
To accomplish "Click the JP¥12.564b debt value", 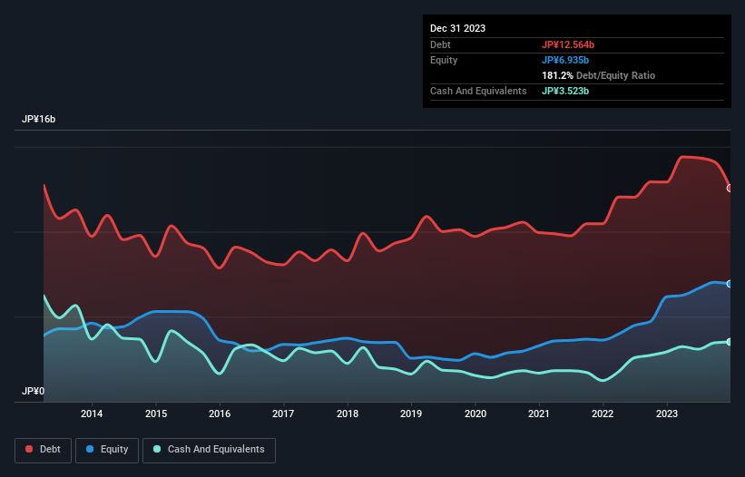I will 568,44.
